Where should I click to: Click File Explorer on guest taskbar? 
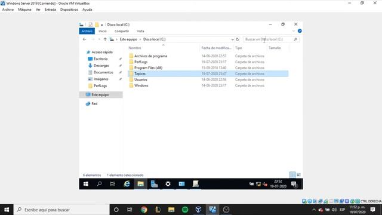141,184
